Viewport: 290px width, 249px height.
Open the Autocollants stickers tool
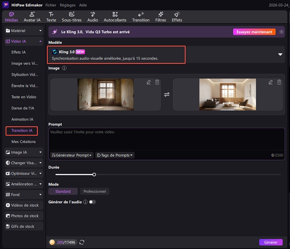115,17
